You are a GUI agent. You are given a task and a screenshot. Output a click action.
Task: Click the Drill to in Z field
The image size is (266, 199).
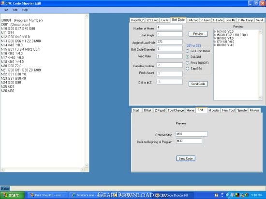point(169,82)
